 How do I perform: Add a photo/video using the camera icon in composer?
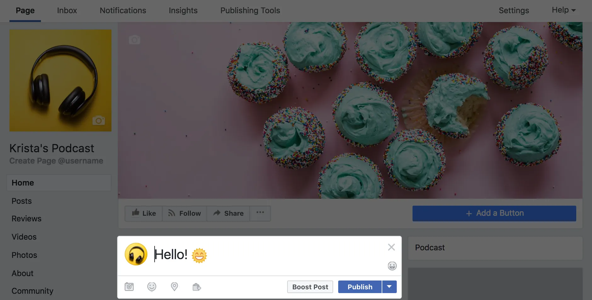(129, 286)
